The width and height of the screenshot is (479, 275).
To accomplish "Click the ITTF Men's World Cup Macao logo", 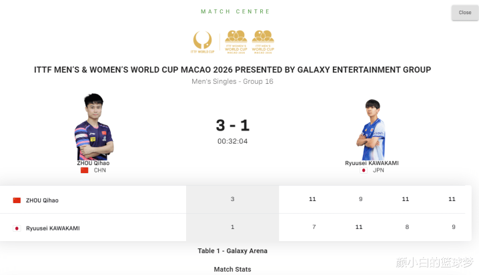I will (x=263, y=41).
